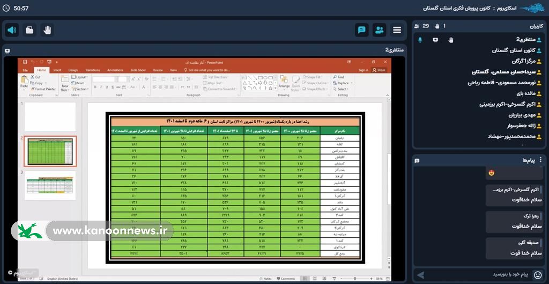This screenshot has height=284, width=549.
Task: Show the users list panel icon
Action: pos(380,30)
